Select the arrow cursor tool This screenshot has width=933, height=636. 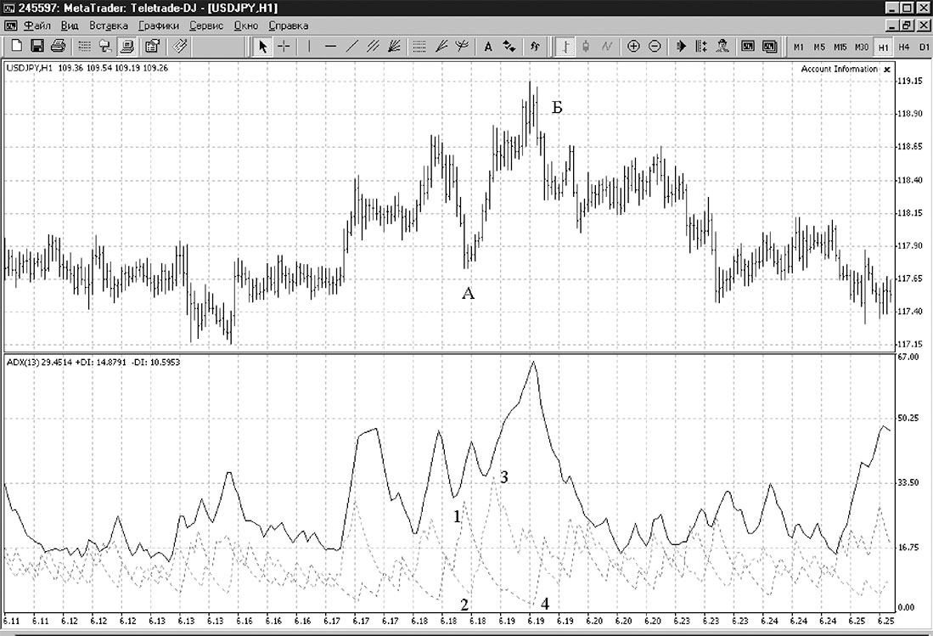pos(262,46)
